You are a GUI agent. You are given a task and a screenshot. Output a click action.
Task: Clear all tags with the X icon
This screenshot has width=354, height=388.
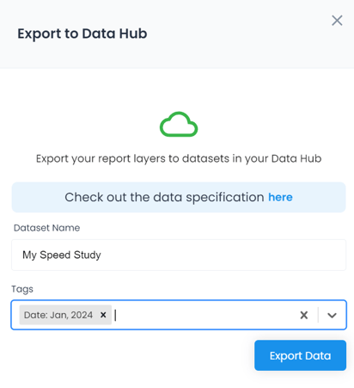(304, 315)
